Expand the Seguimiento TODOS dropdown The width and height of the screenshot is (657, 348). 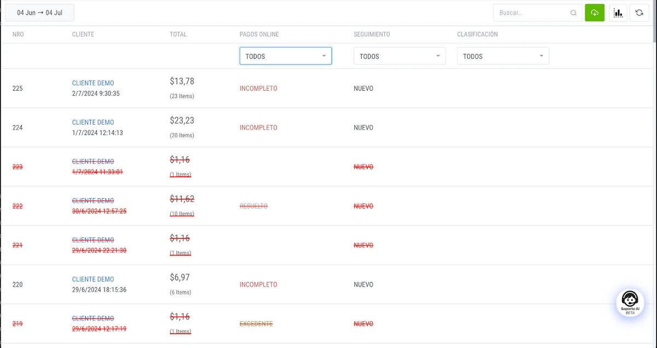coord(399,56)
